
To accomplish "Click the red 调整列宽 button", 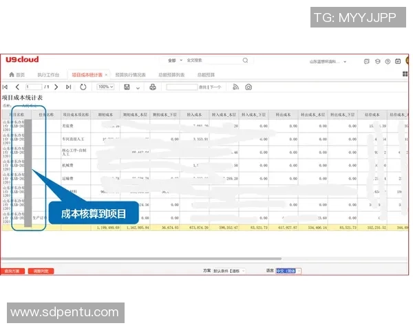I will [x=41, y=271].
